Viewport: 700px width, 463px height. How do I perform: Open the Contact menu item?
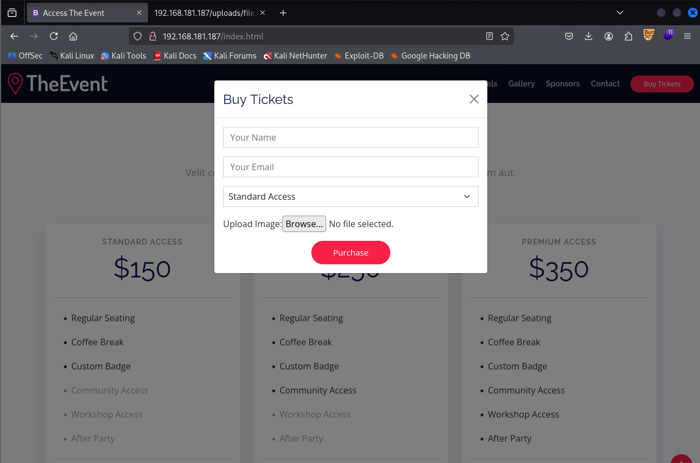point(605,84)
